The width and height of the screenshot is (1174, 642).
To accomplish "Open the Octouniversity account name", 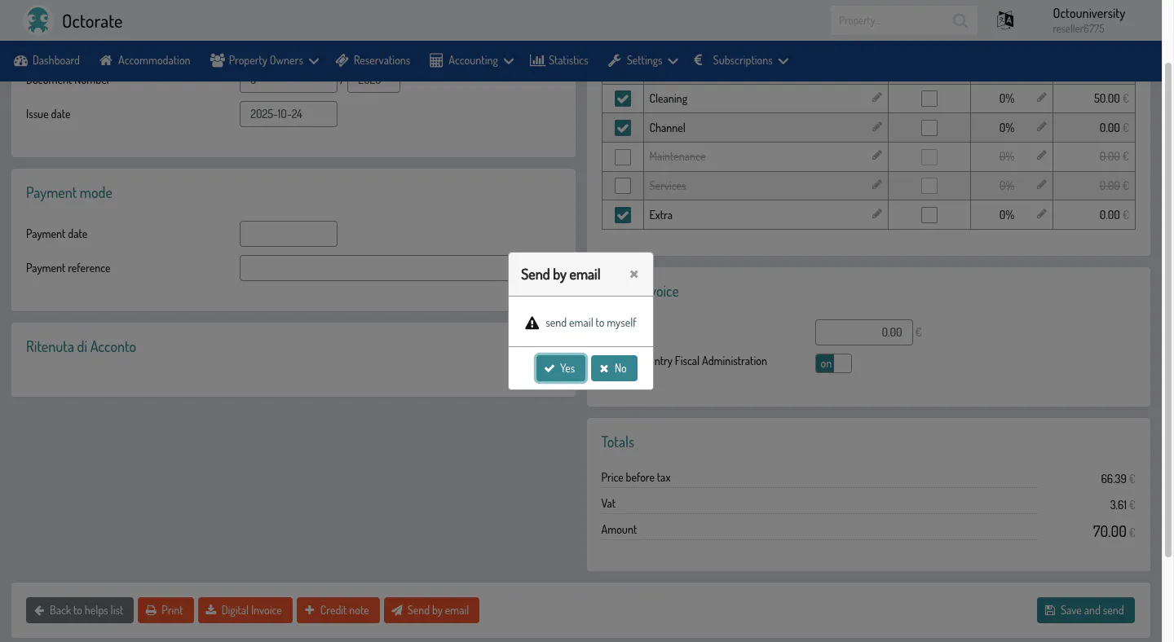I will point(1088,14).
